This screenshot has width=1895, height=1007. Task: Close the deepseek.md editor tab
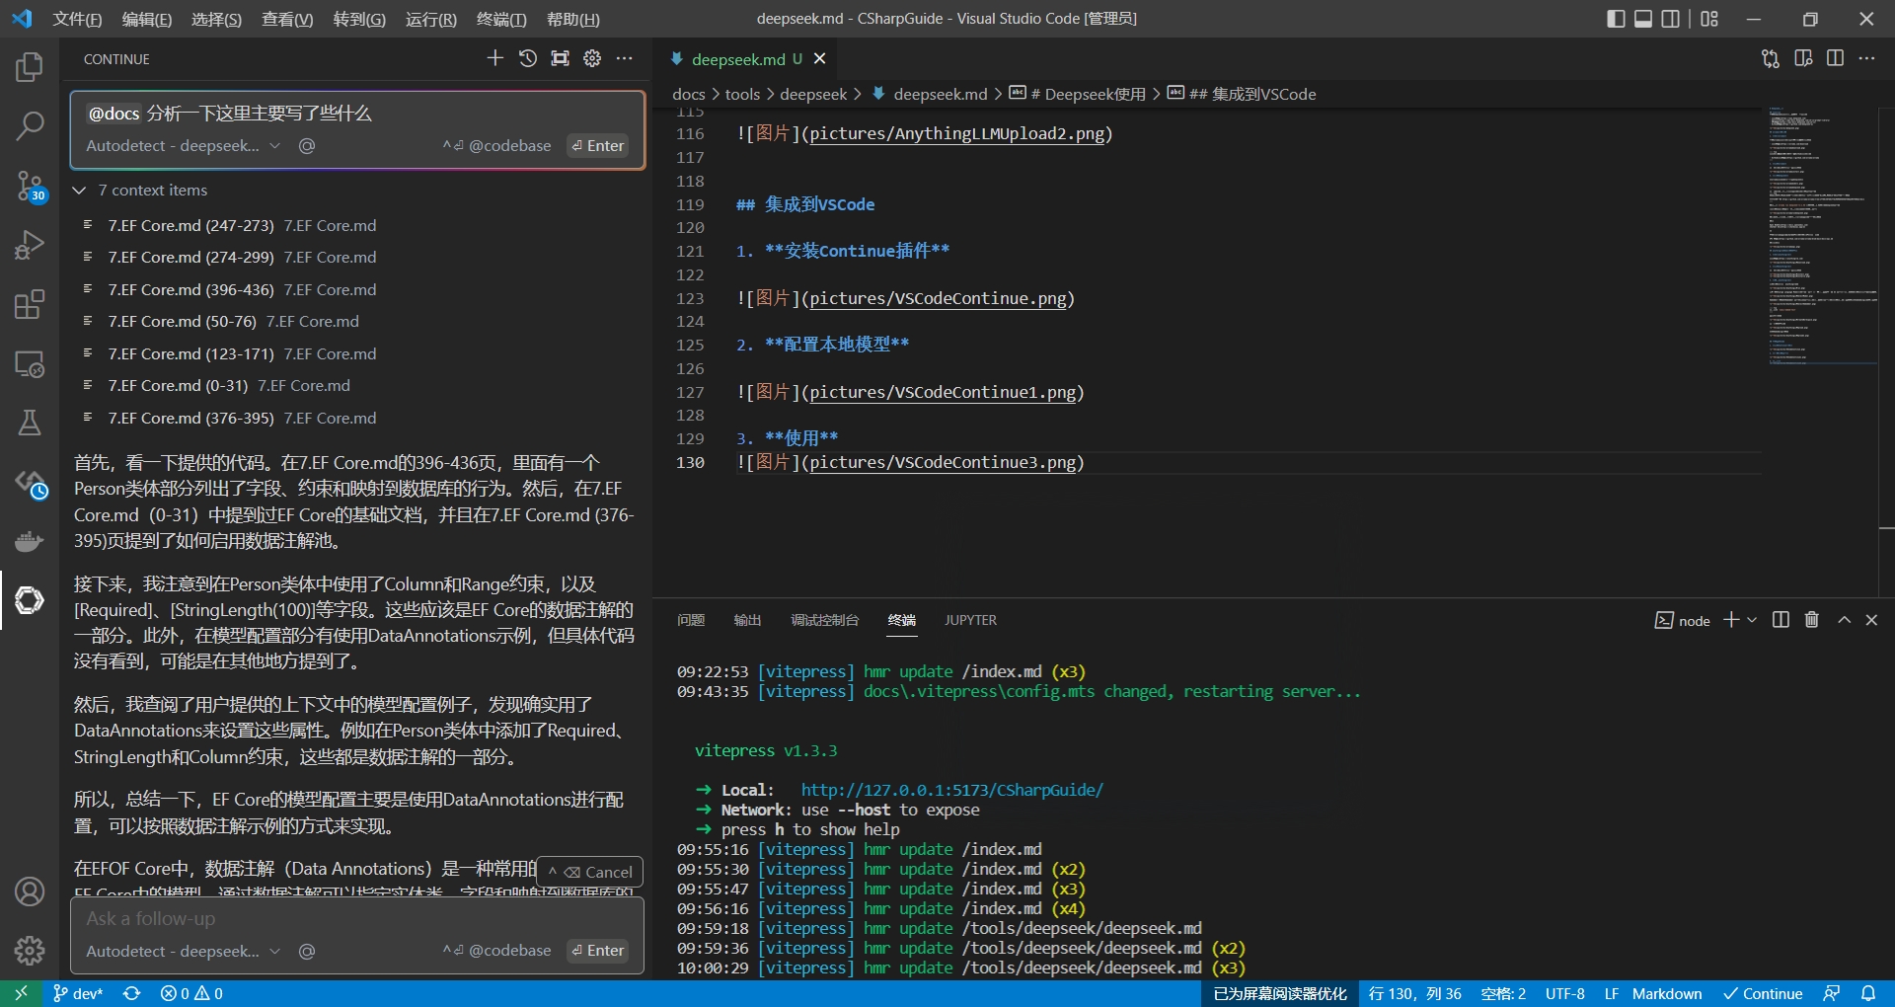pyautogui.click(x=819, y=59)
